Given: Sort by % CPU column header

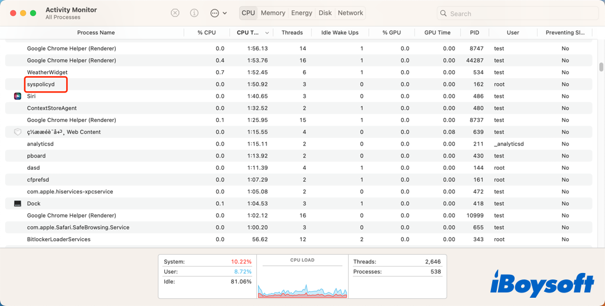Looking at the screenshot, I should (206, 32).
